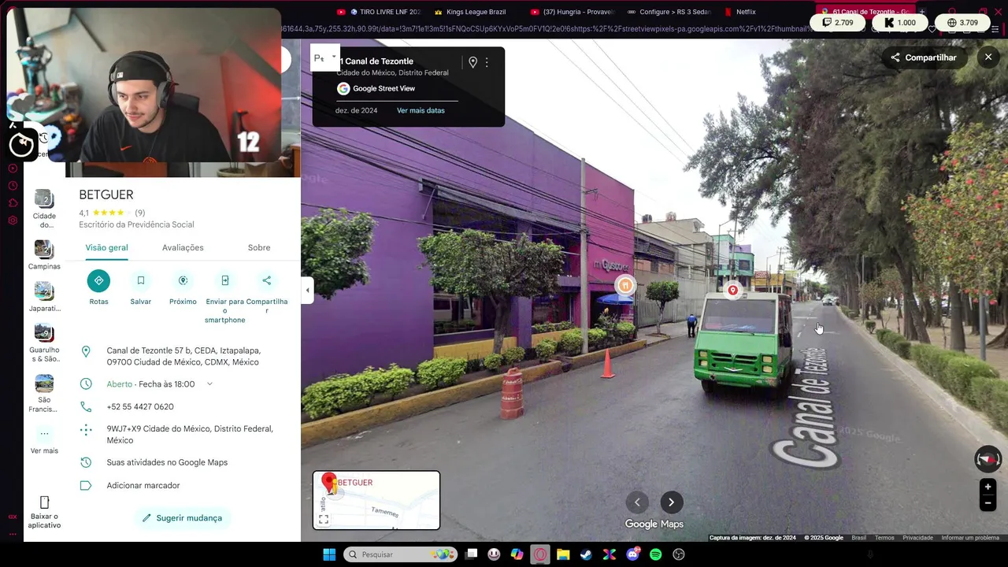Expand opening hours dropdown chevron

point(209,384)
